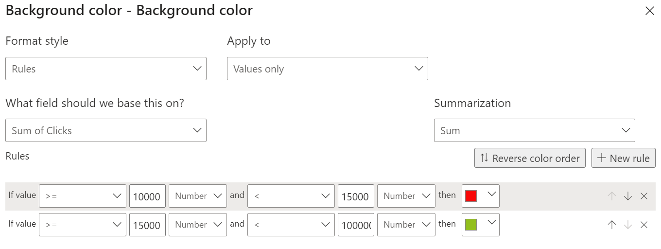Screen dimensions: 661x249
Task: Click the Summarization label
Action: coord(472,103)
